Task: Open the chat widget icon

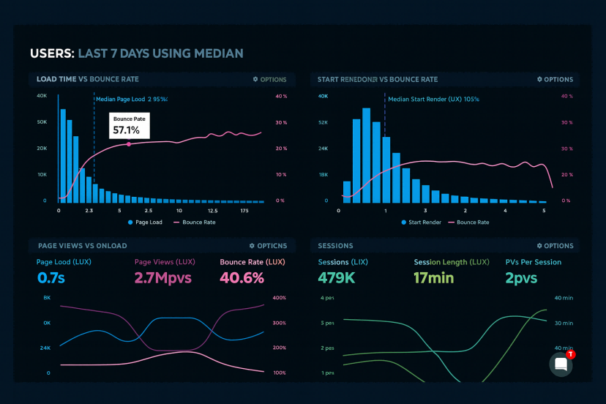Action: point(561,364)
